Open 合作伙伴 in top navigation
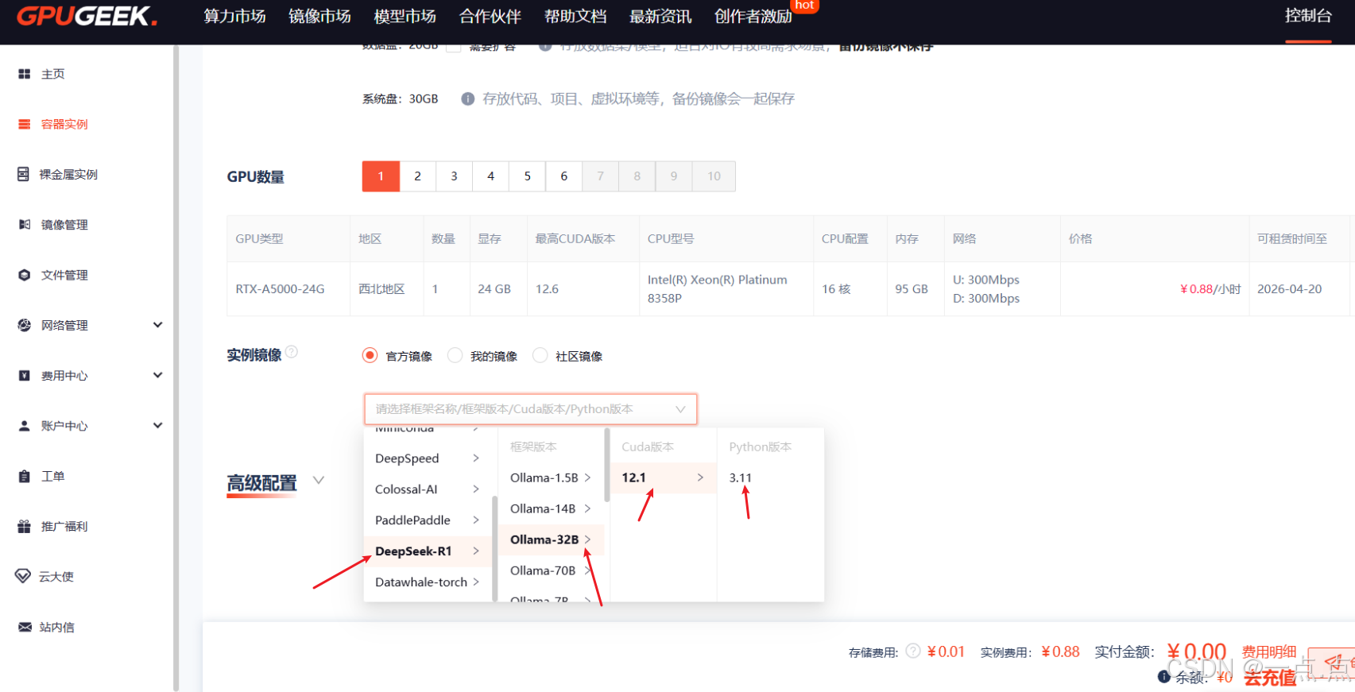The height and width of the screenshot is (692, 1355). (490, 17)
